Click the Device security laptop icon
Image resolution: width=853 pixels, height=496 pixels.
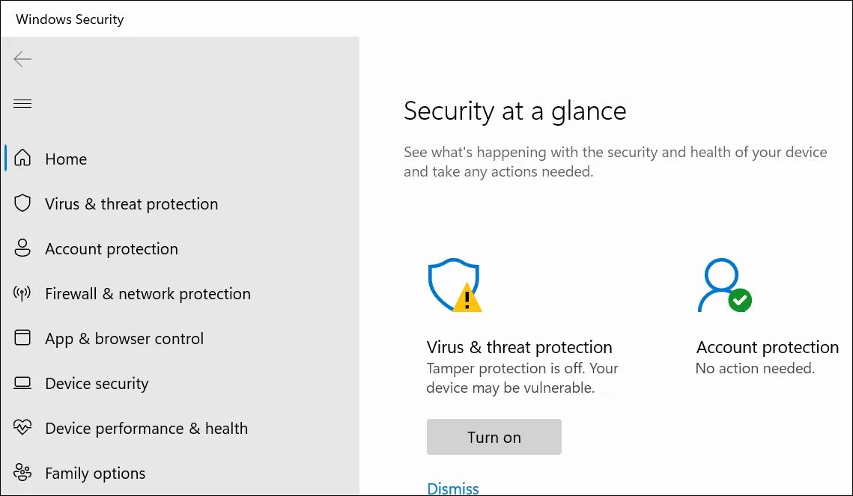click(x=23, y=383)
